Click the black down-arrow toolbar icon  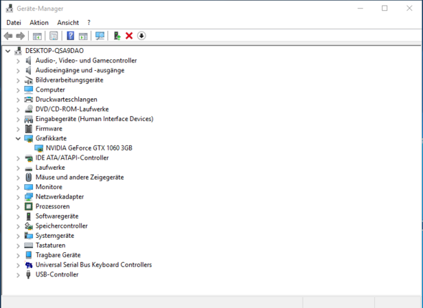(x=141, y=36)
